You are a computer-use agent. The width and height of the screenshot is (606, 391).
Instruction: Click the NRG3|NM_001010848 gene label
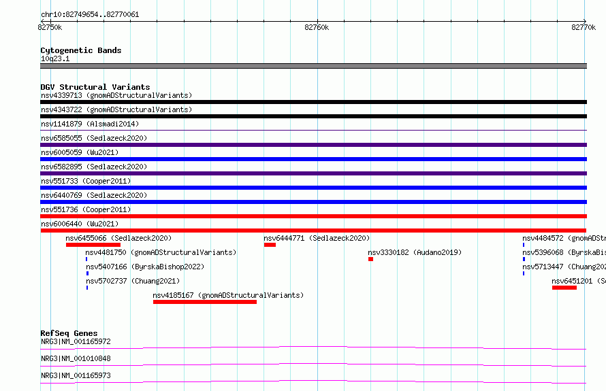tap(76, 358)
